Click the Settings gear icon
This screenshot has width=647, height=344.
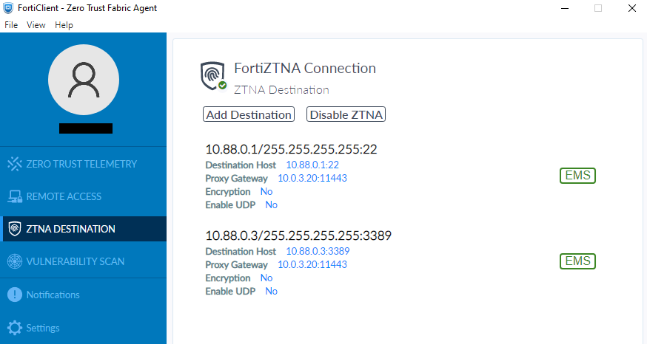click(x=15, y=328)
